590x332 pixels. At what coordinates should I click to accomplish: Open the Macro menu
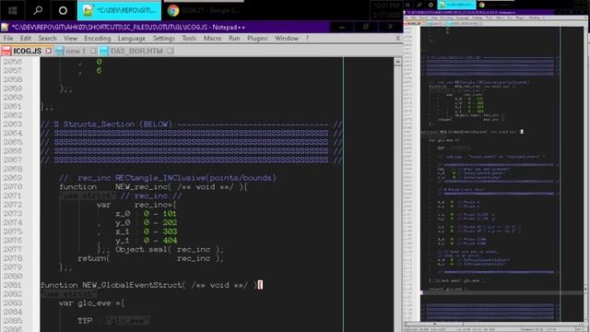point(213,39)
